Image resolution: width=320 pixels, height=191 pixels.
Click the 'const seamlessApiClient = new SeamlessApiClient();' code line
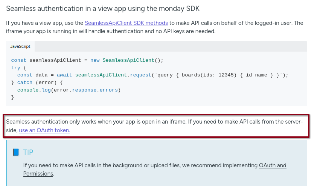(87, 60)
